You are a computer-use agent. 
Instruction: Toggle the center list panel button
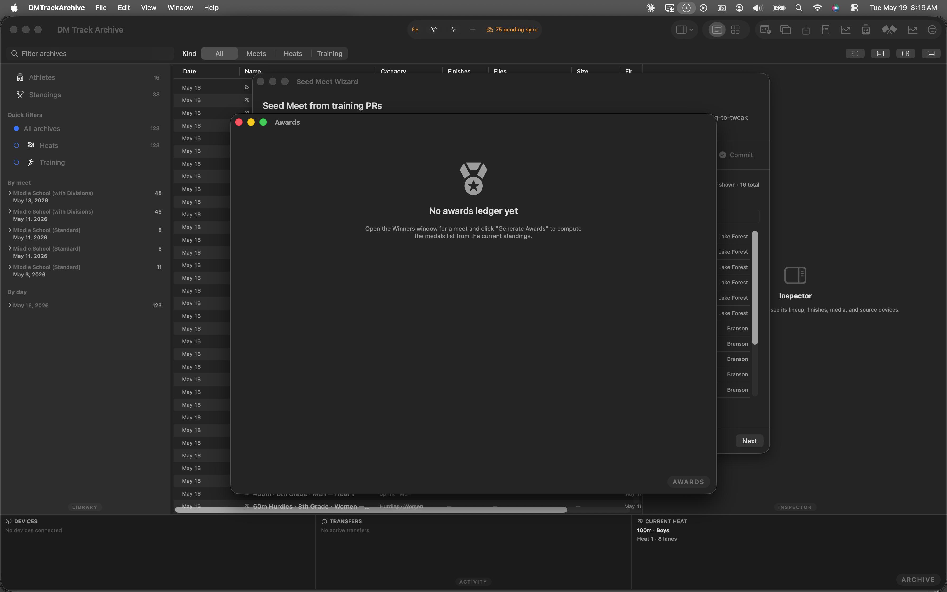[880, 54]
